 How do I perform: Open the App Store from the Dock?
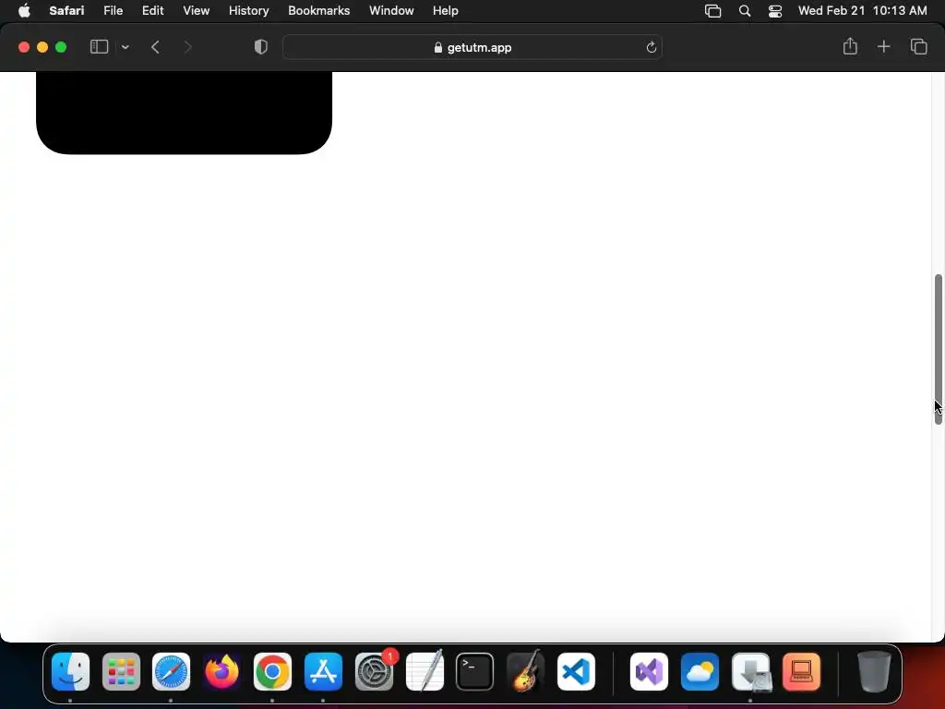(323, 671)
